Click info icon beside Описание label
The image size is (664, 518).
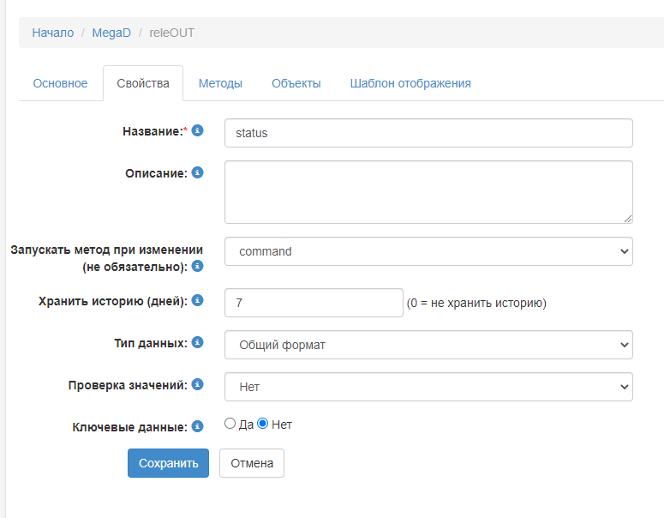click(197, 172)
